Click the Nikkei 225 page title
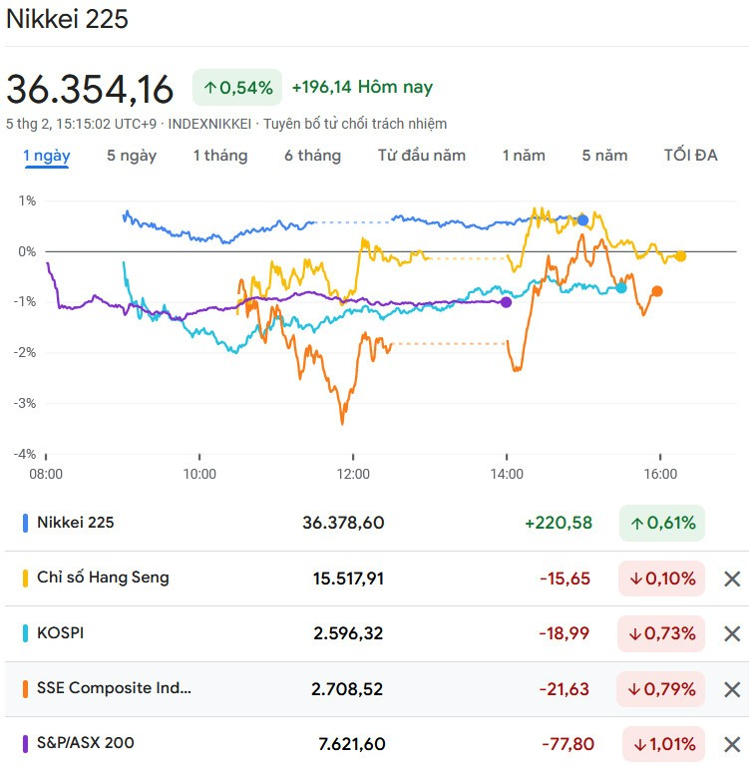Image resolution: width=749 pixels, height=771 pixels. (x=67, y=19)
